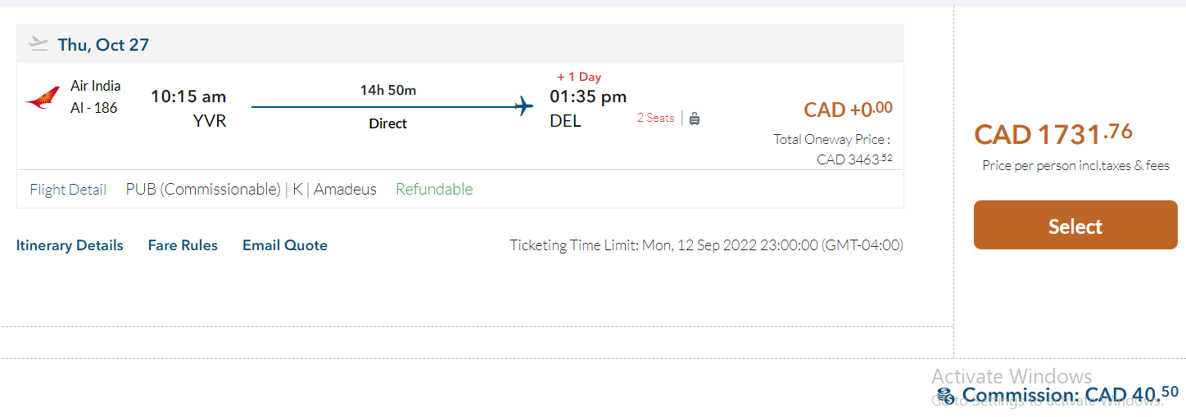Click the PUB (Commissionable) fare type text

(203, 190)
